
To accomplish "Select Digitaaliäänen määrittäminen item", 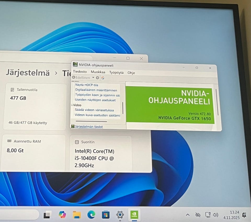I will pos(96,90).
